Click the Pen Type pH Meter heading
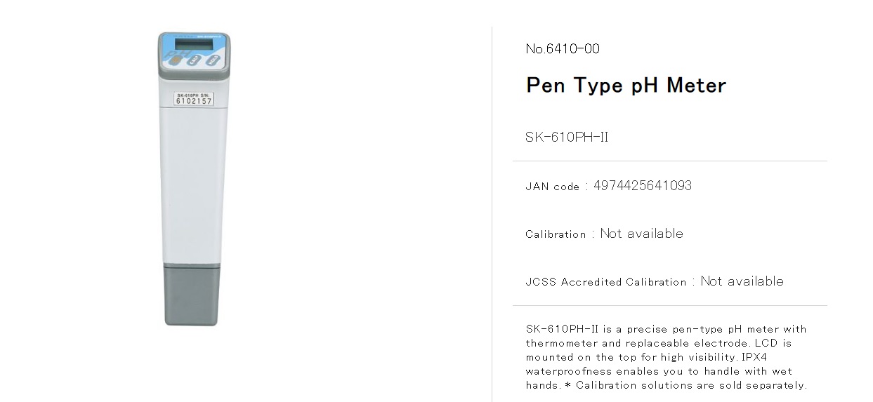 coord(626,86)
